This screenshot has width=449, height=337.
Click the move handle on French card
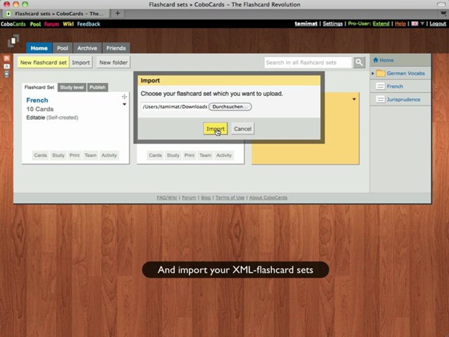click(124, 96)
